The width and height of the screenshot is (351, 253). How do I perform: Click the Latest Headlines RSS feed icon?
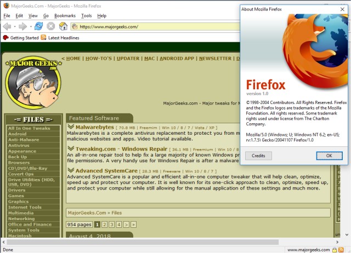(43, 38)
